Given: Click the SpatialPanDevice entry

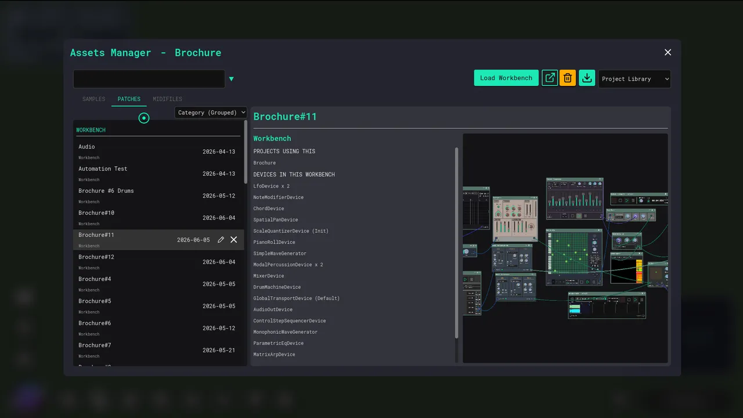Looking at the screenshot, I should coord(276,220).
